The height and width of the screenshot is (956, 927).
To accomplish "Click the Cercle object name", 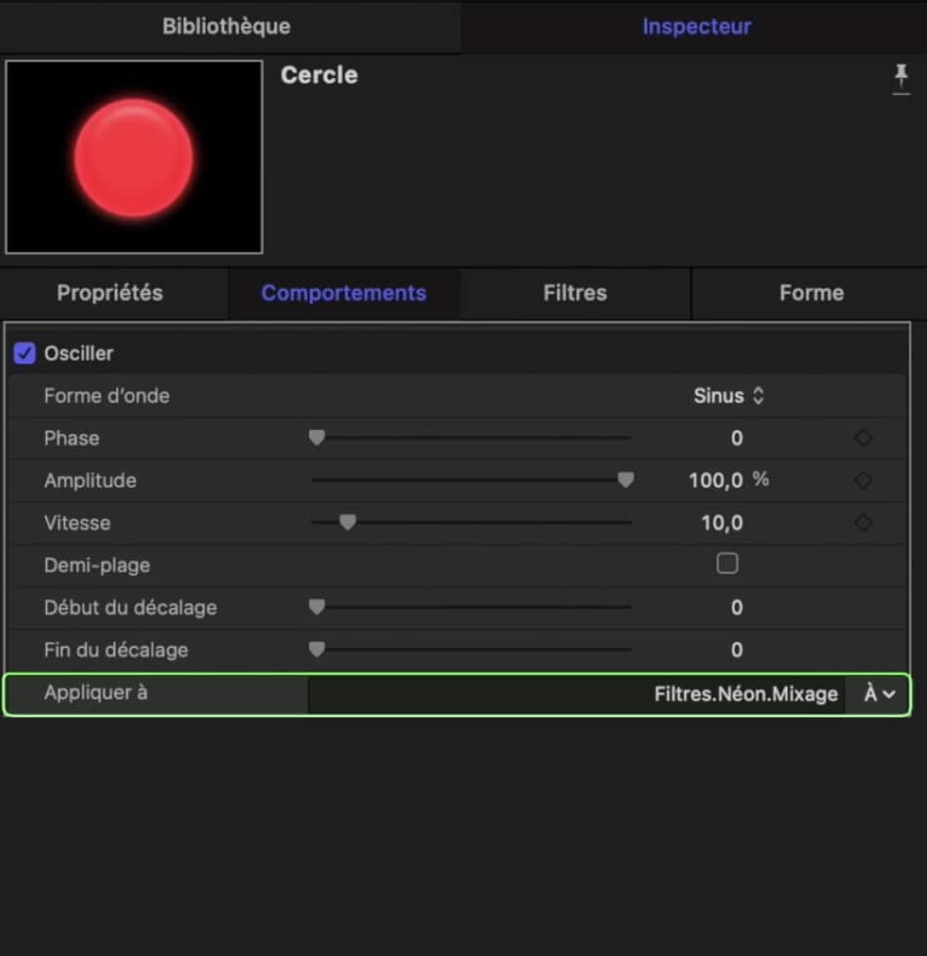I will (319, 75).
